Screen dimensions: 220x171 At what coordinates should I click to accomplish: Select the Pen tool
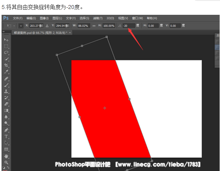6,130
